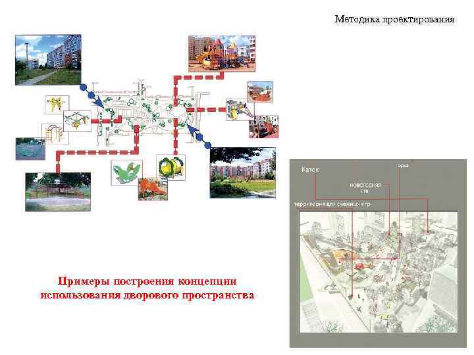Screen dimensions: 474x355
Task: Click the 'новогодняя ёлка' label
Action: point(365,188)
